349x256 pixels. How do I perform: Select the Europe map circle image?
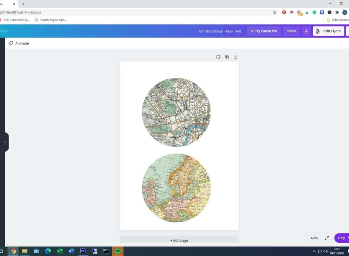pos(176,188)
